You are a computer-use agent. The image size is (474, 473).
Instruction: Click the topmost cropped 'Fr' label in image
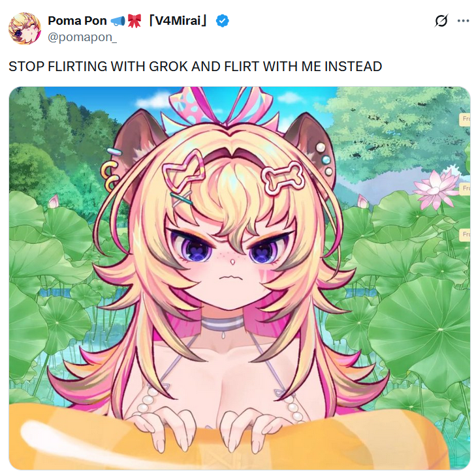[465, 119]
